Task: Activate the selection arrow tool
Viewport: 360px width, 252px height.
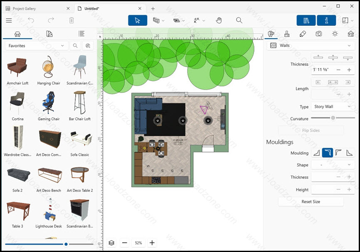Action: tap(138, 20)
